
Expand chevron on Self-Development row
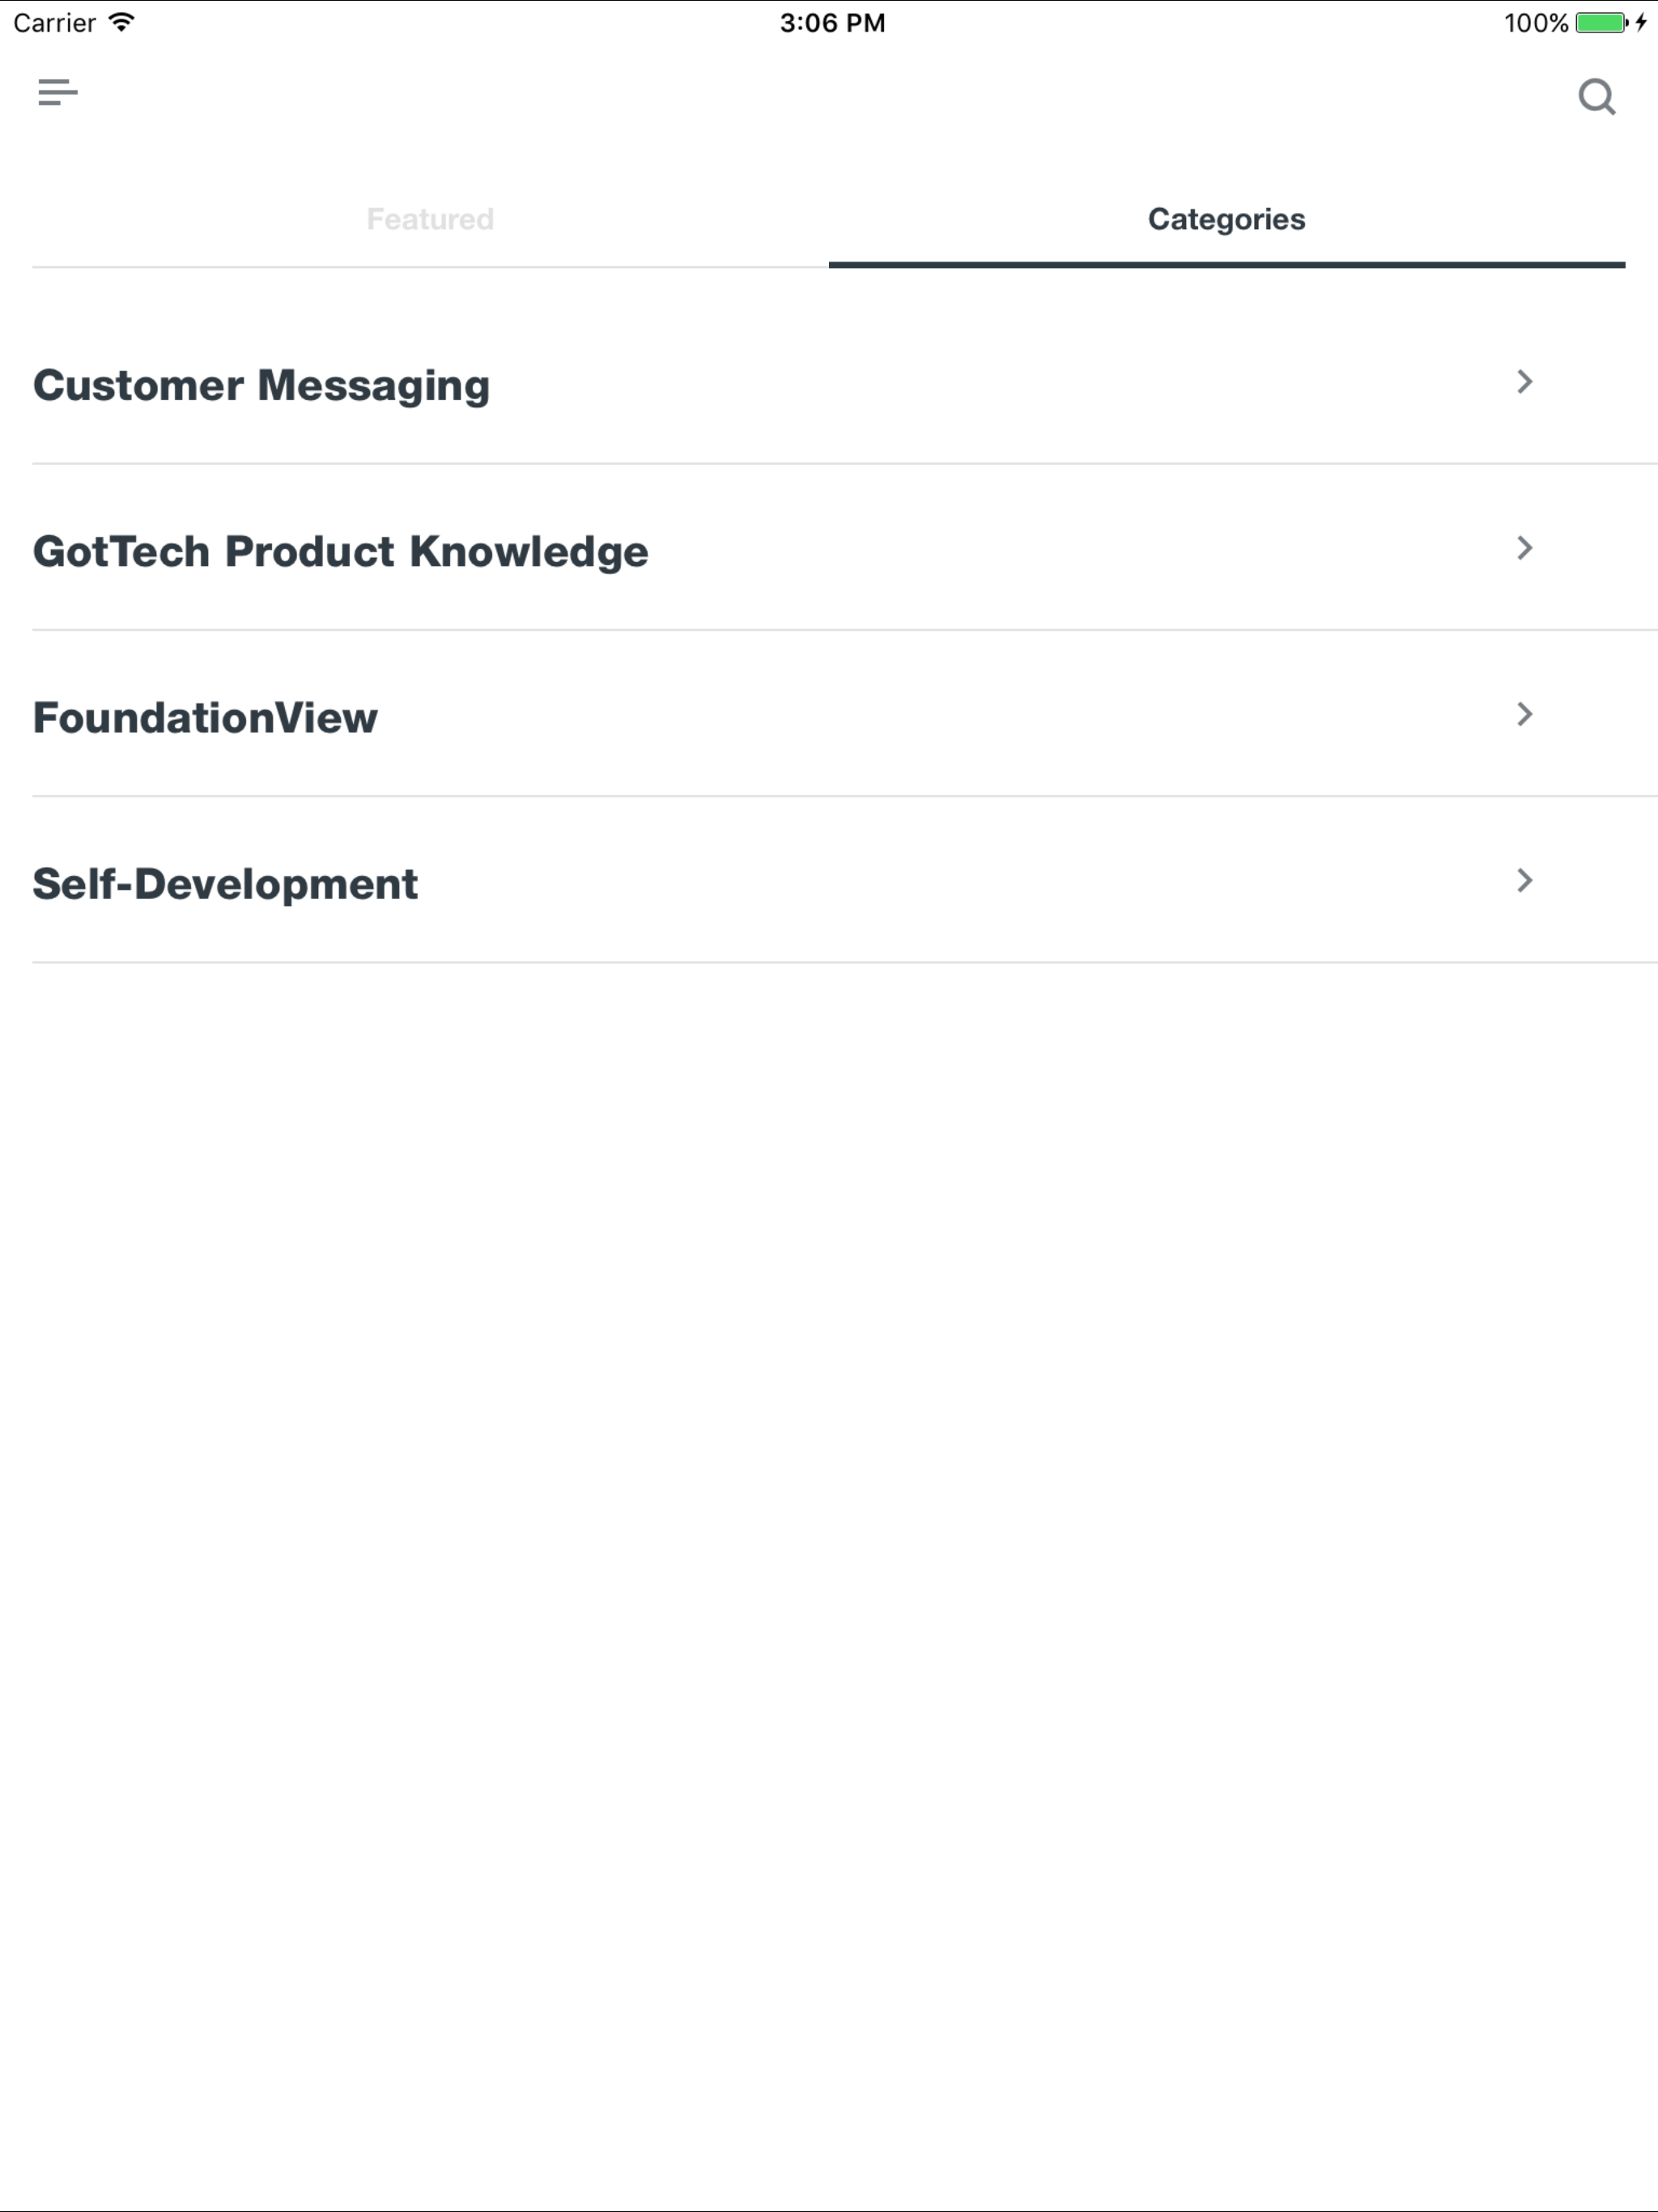click(1524, 880)
